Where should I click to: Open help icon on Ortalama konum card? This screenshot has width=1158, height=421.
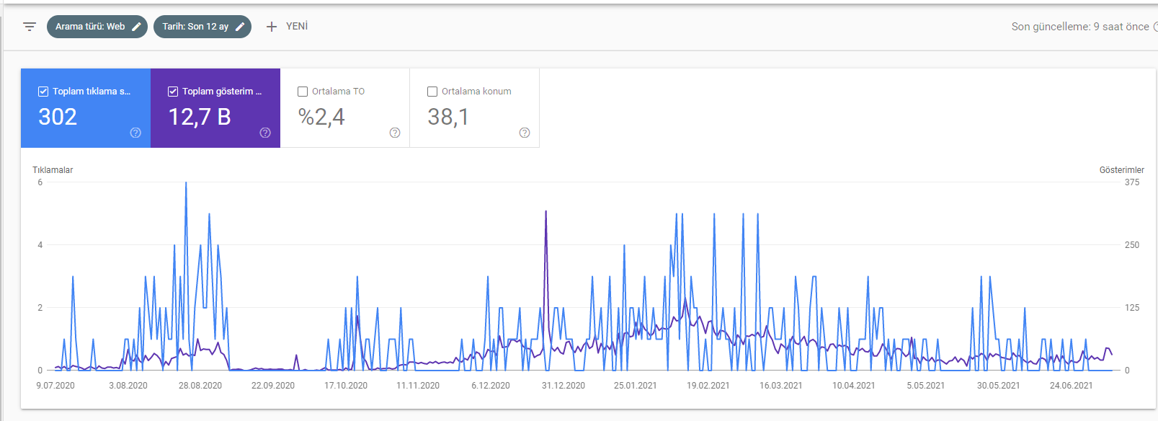[525, 133]
